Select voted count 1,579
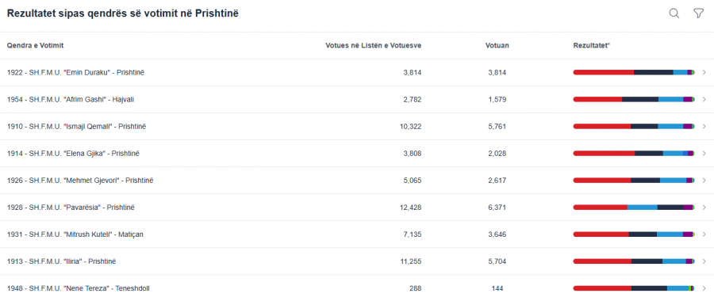Image resolution: width=714 pixels, height=301 pixels. [x=497, y=99]
